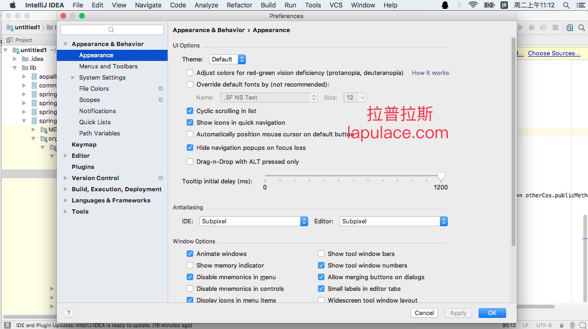Viewport: 588px width, 329px height.
Task: Click the help question mark icon
Action: pos(68,313)
